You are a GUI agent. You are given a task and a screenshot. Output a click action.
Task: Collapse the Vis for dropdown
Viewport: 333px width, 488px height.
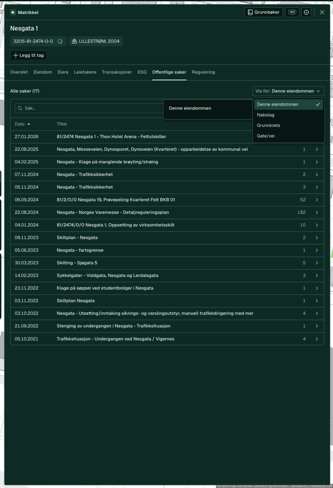pyautogui.click(x=288, y=91)
